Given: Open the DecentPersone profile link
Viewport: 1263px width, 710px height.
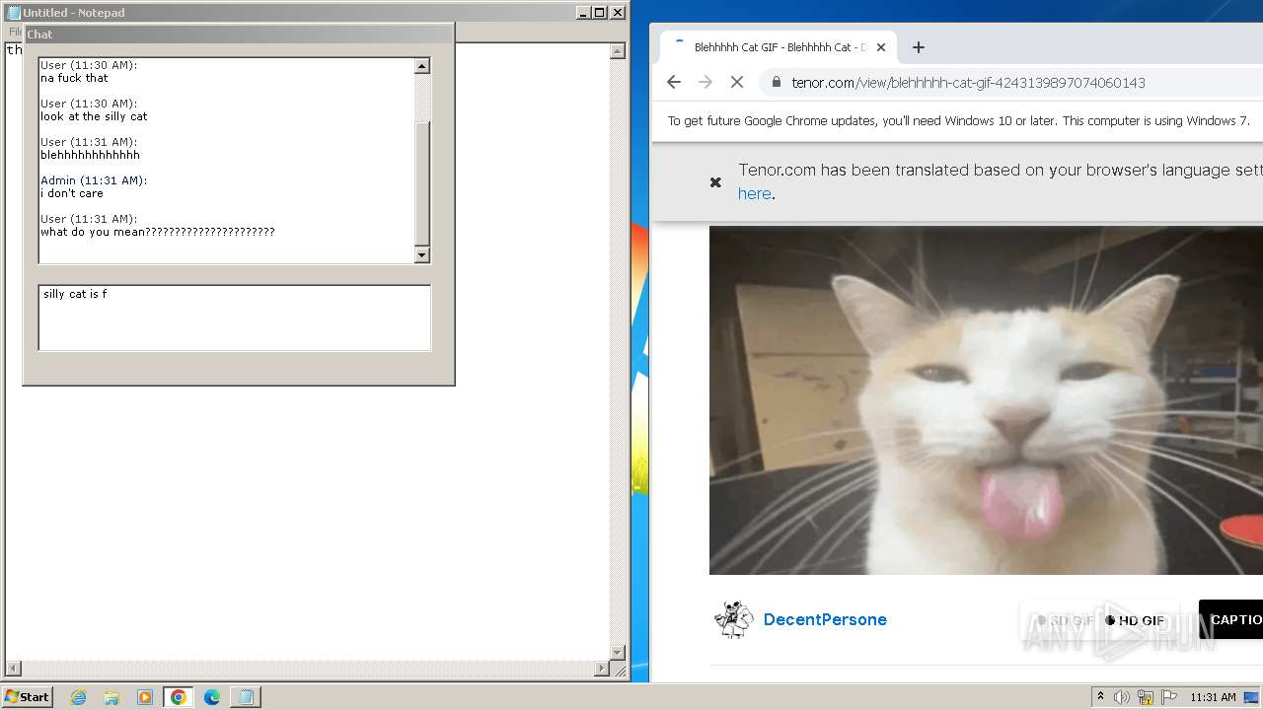Looking at the screenshot, I should coord(825,619).
